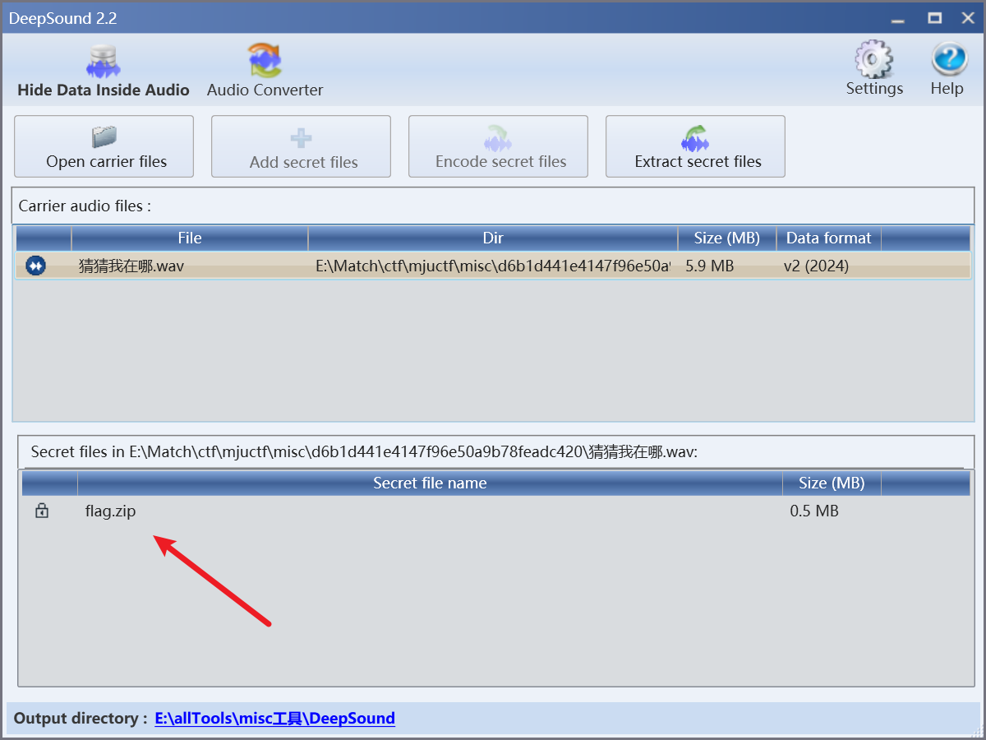Screen dimensions: 986x740
Task: Open the output directory link
Action: point(274,719)
